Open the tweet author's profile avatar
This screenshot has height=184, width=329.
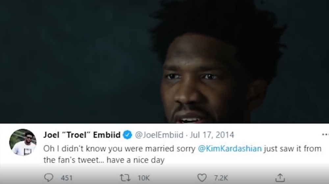pyautogui.click(x=23, y=142)
